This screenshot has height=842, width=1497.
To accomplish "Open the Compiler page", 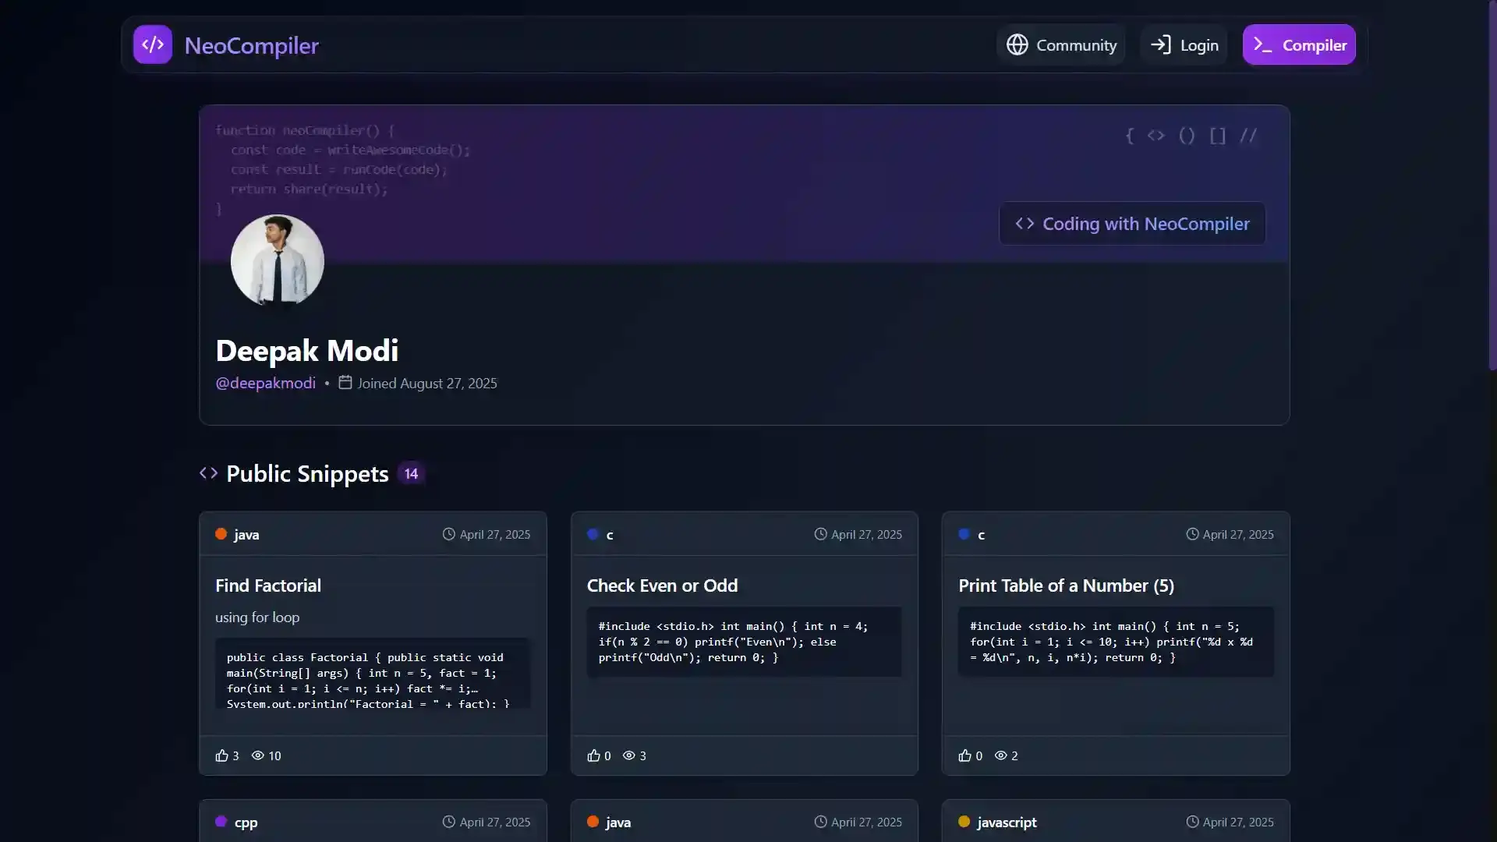I will point(1298,44).
